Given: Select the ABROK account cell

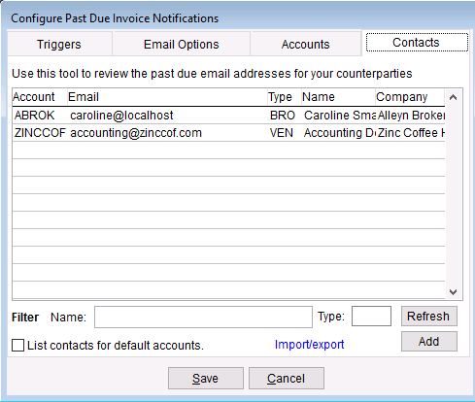Looking at the screenshot, I should click(40, 116).
